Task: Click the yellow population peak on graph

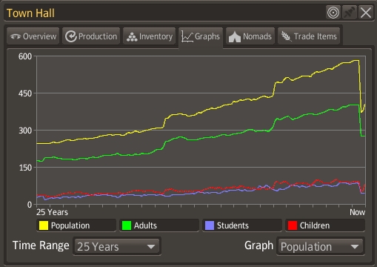Action: click(x=356, y=60)
